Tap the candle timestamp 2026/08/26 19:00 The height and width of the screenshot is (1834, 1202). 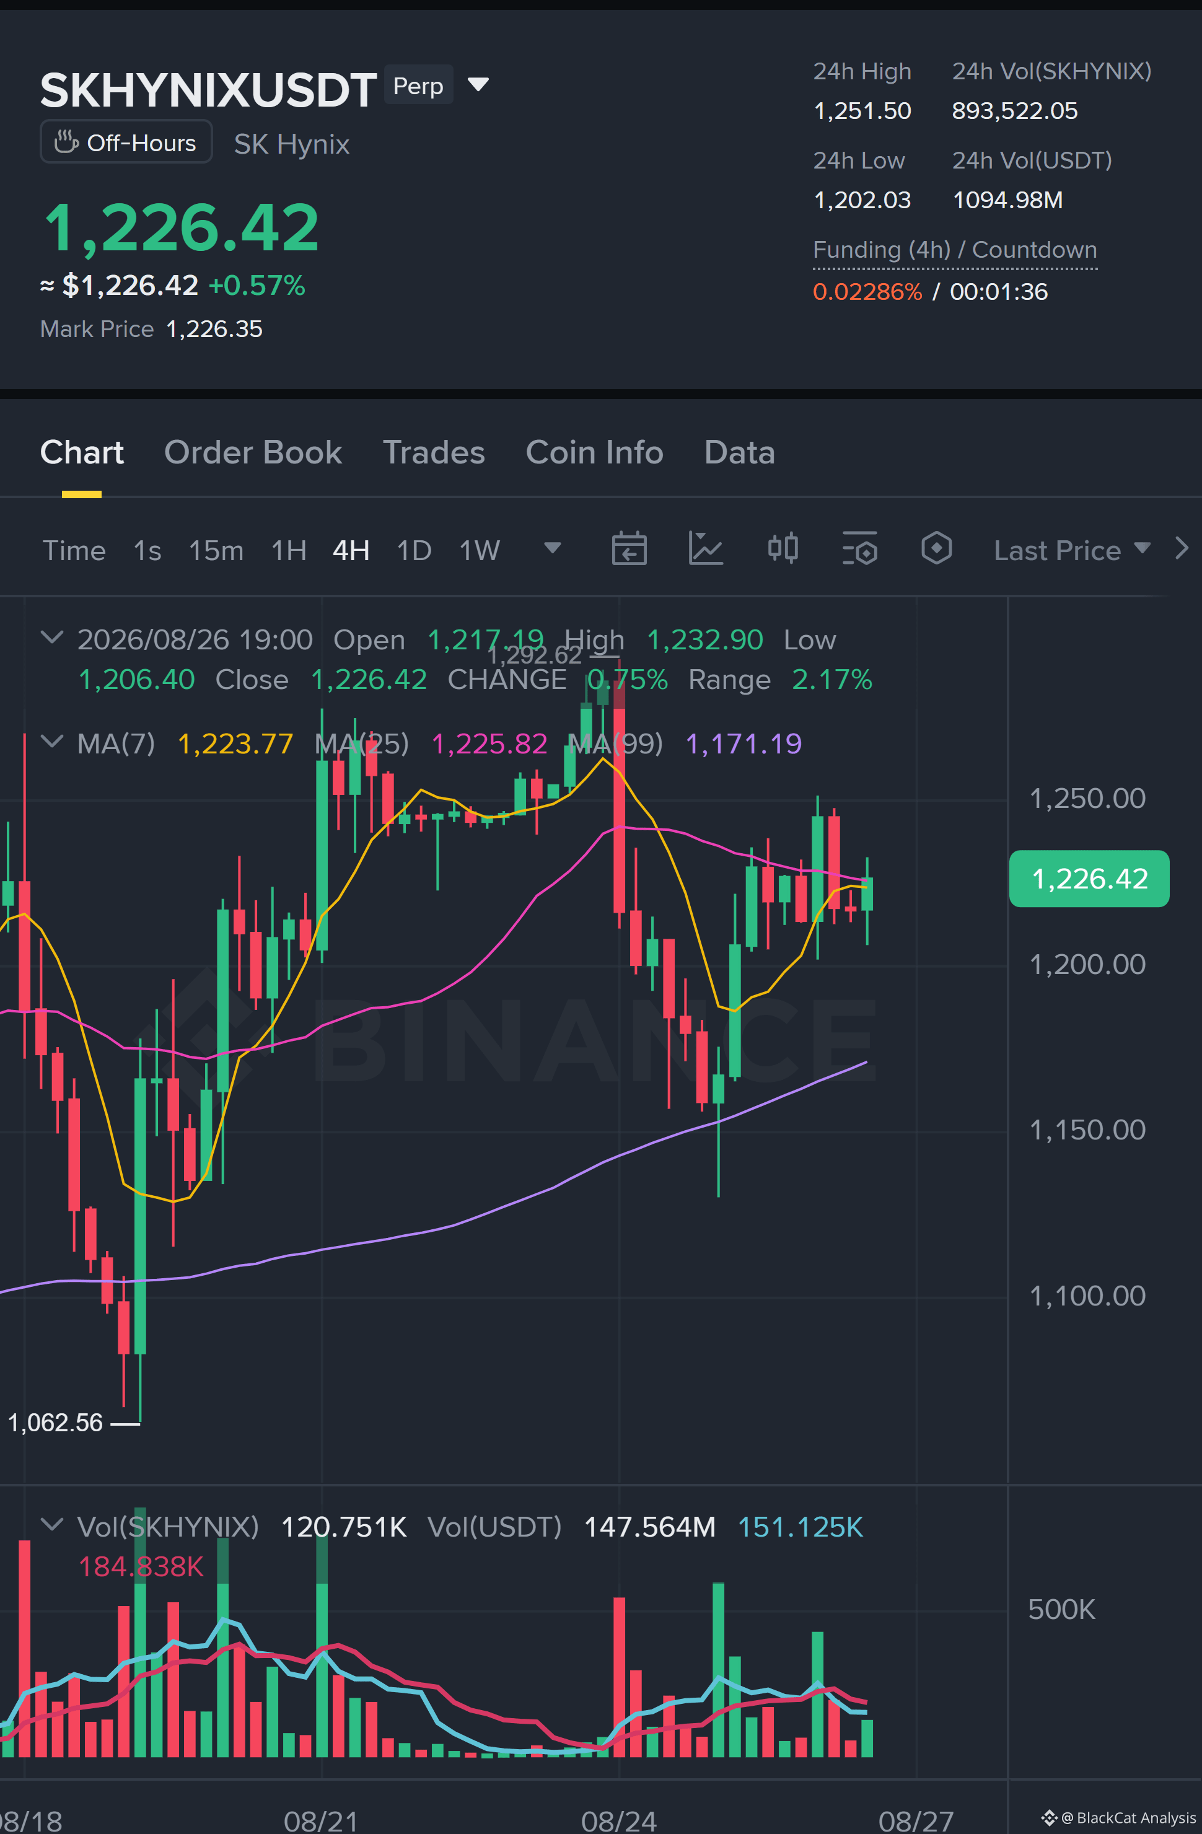pos(195,639)
